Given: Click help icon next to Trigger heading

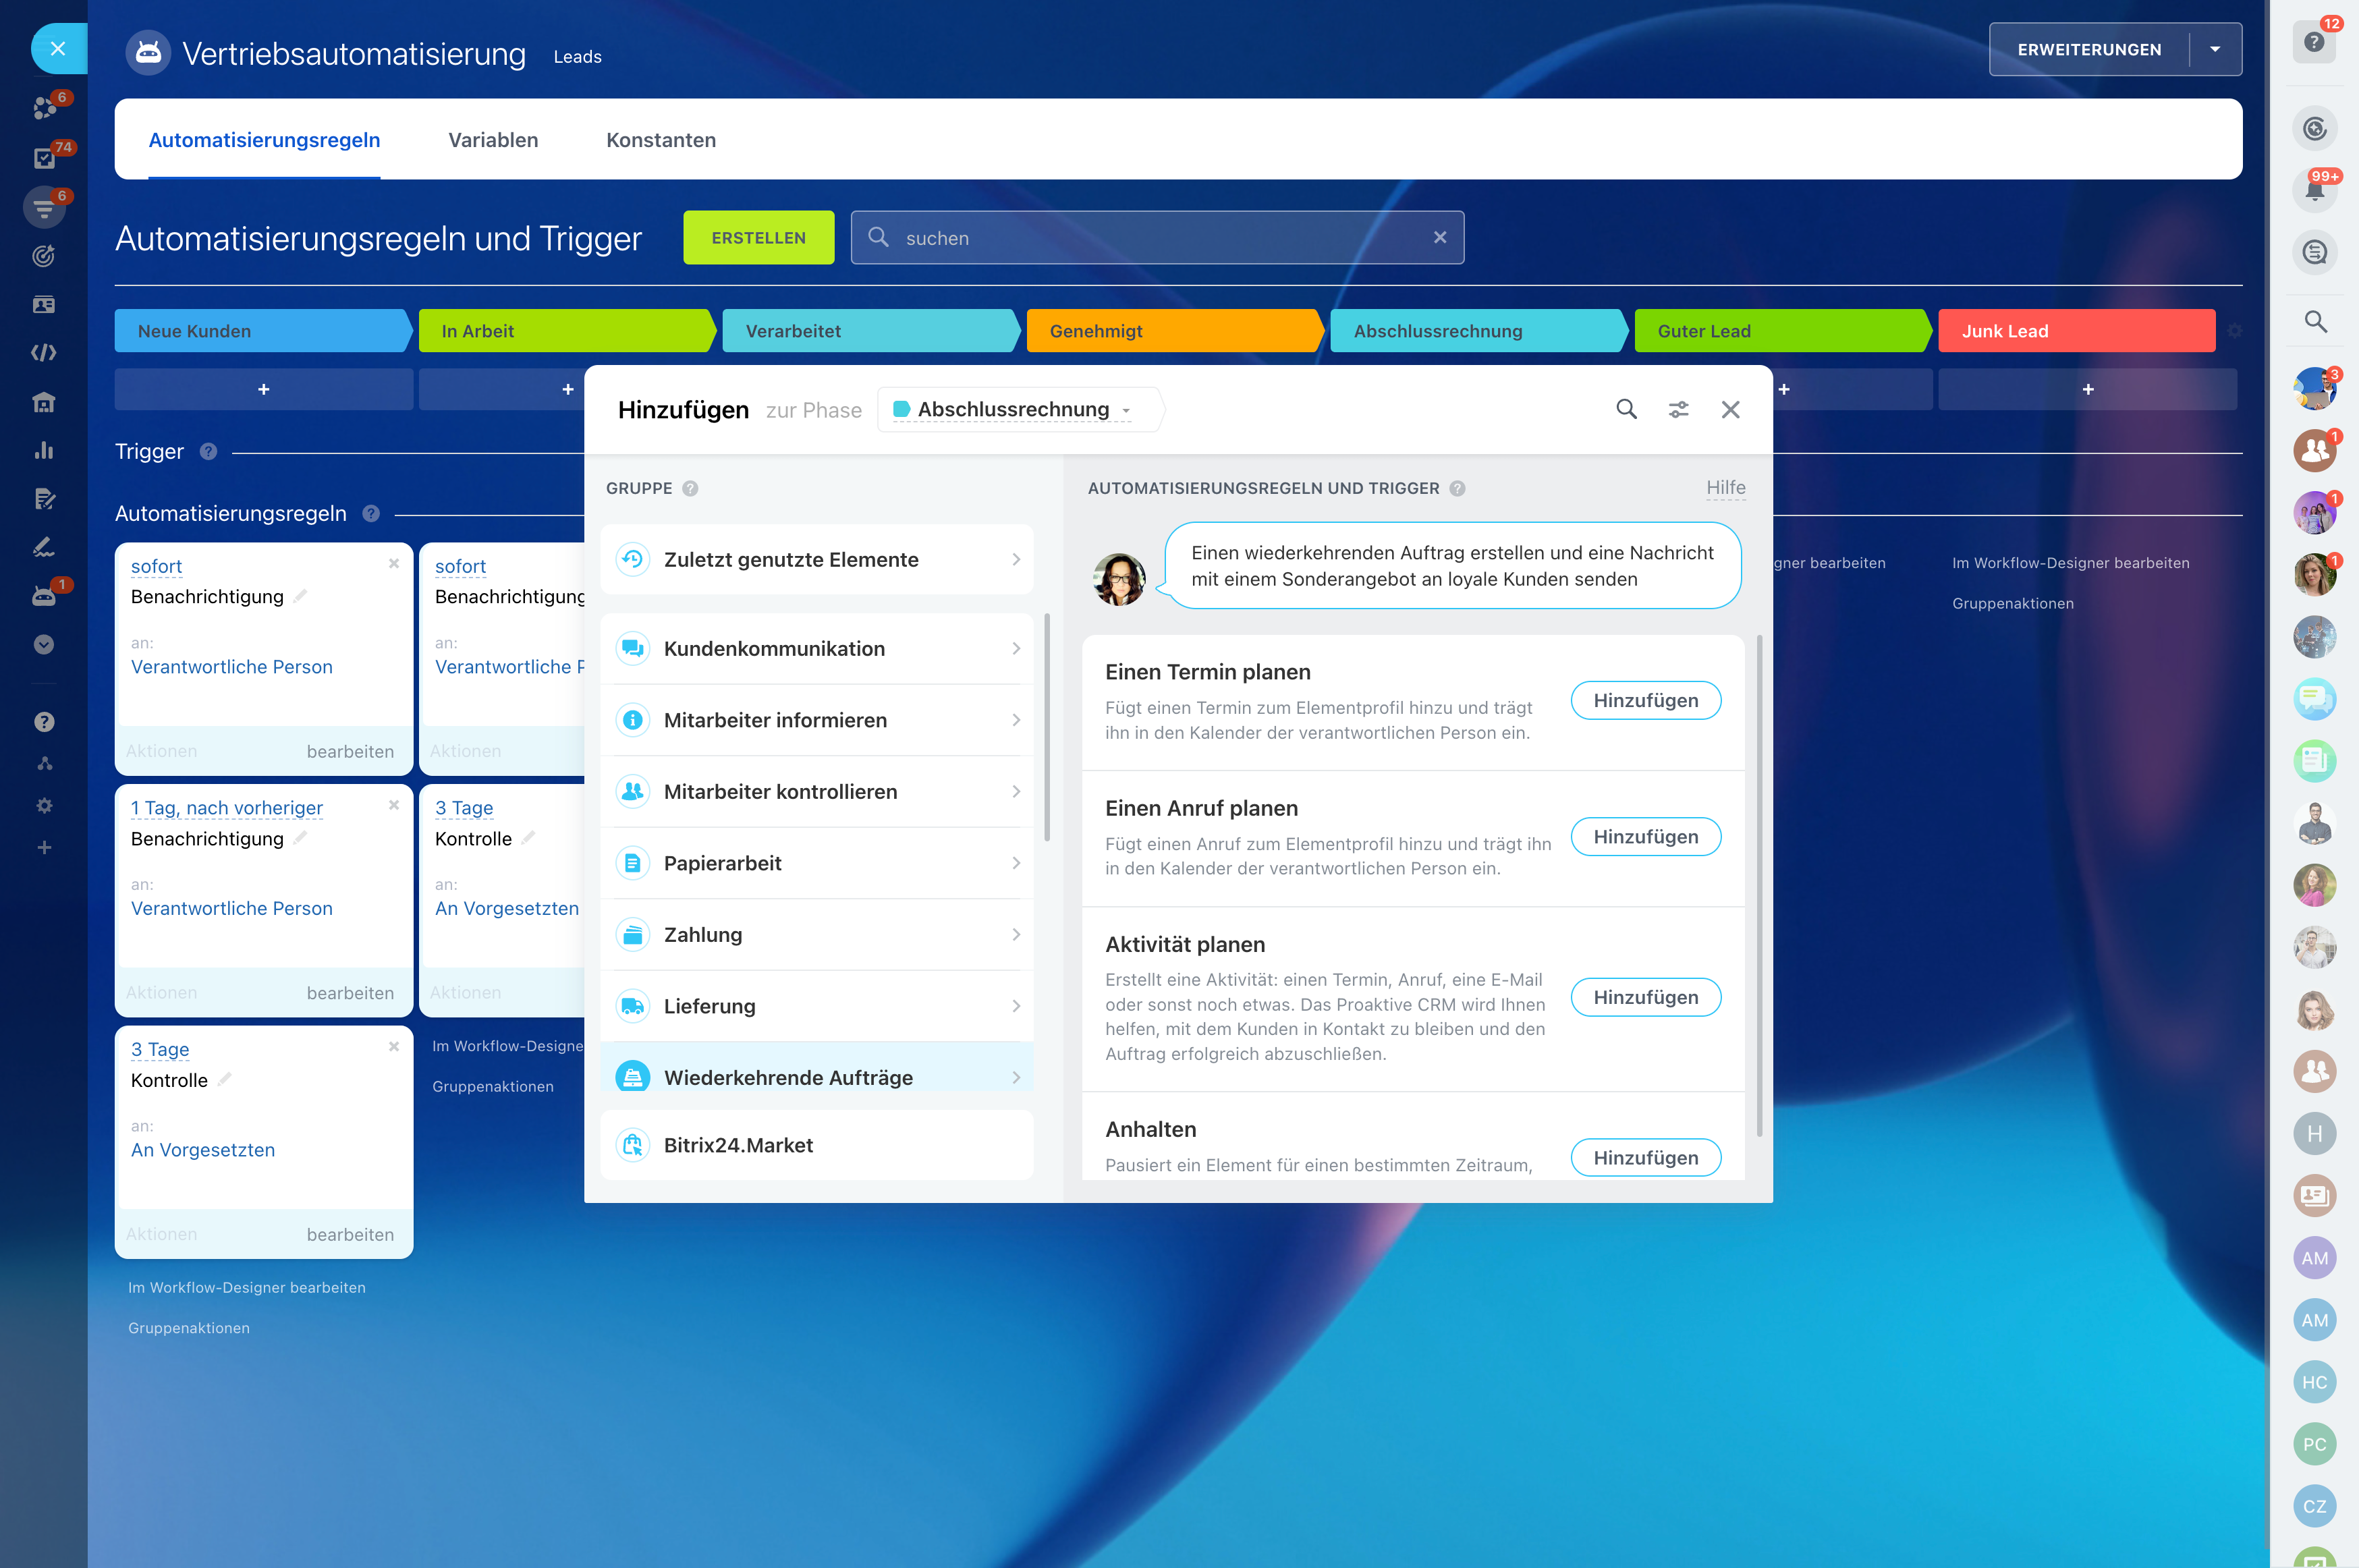Looking at the screenshot, I should click(x=208, y=451).
